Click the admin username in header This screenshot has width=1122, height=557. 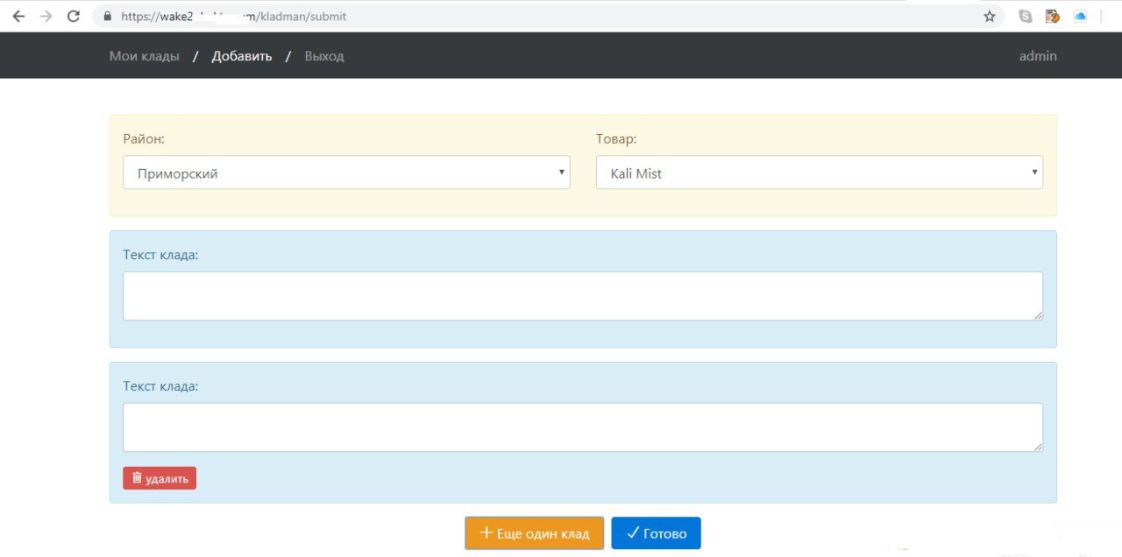tap(1038, 56)
